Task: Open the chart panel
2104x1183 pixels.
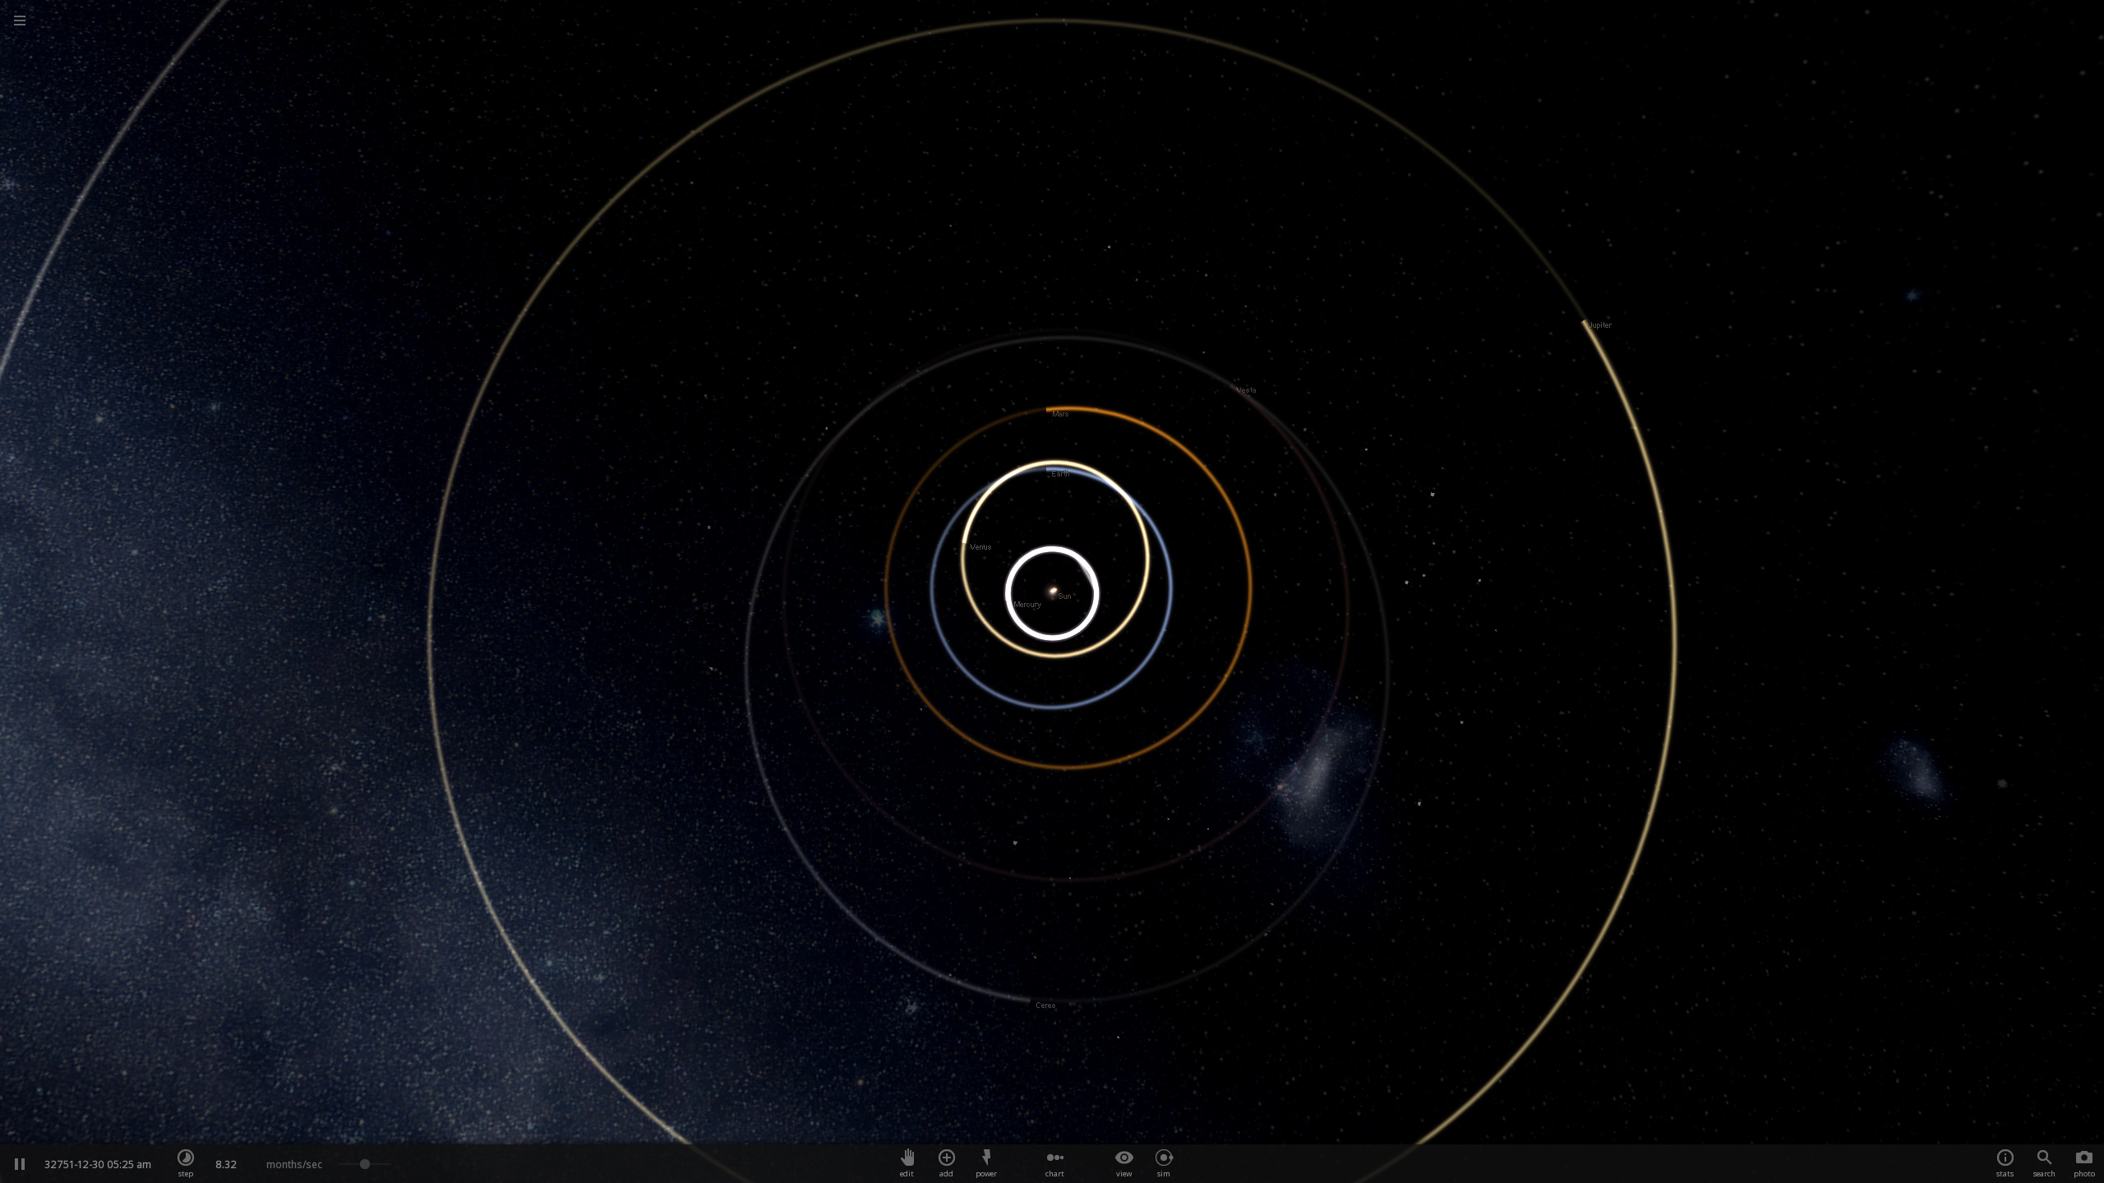Action: pos(1054,1158)
